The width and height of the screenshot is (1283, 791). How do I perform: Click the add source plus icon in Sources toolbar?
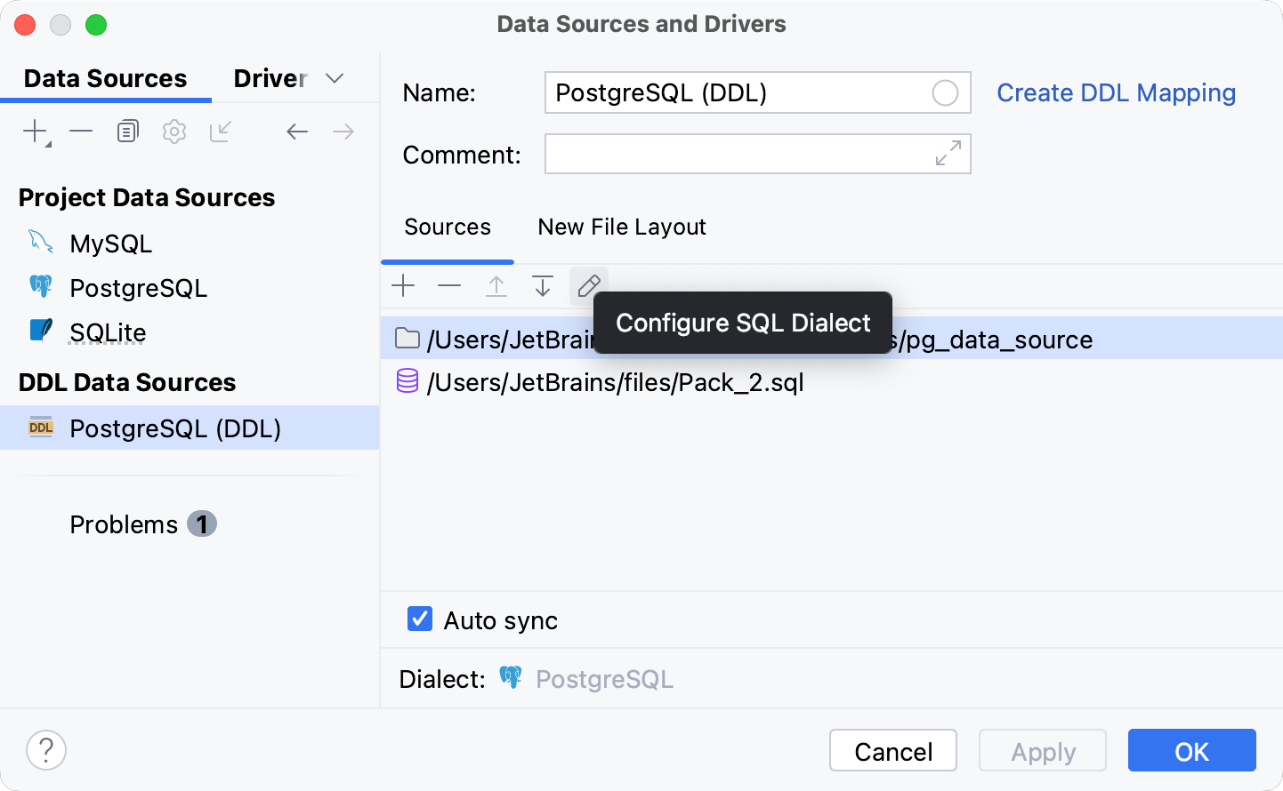[x=403, y=285]
